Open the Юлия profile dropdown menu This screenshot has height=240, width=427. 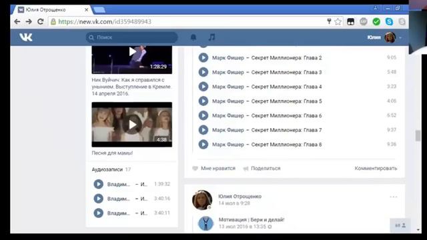pyautogui.click(x=384, y=37)
